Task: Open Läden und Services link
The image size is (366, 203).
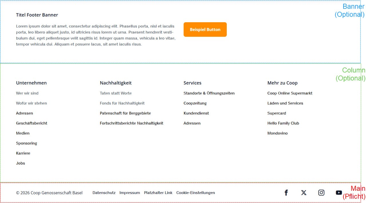Action: tap(285, 103)
